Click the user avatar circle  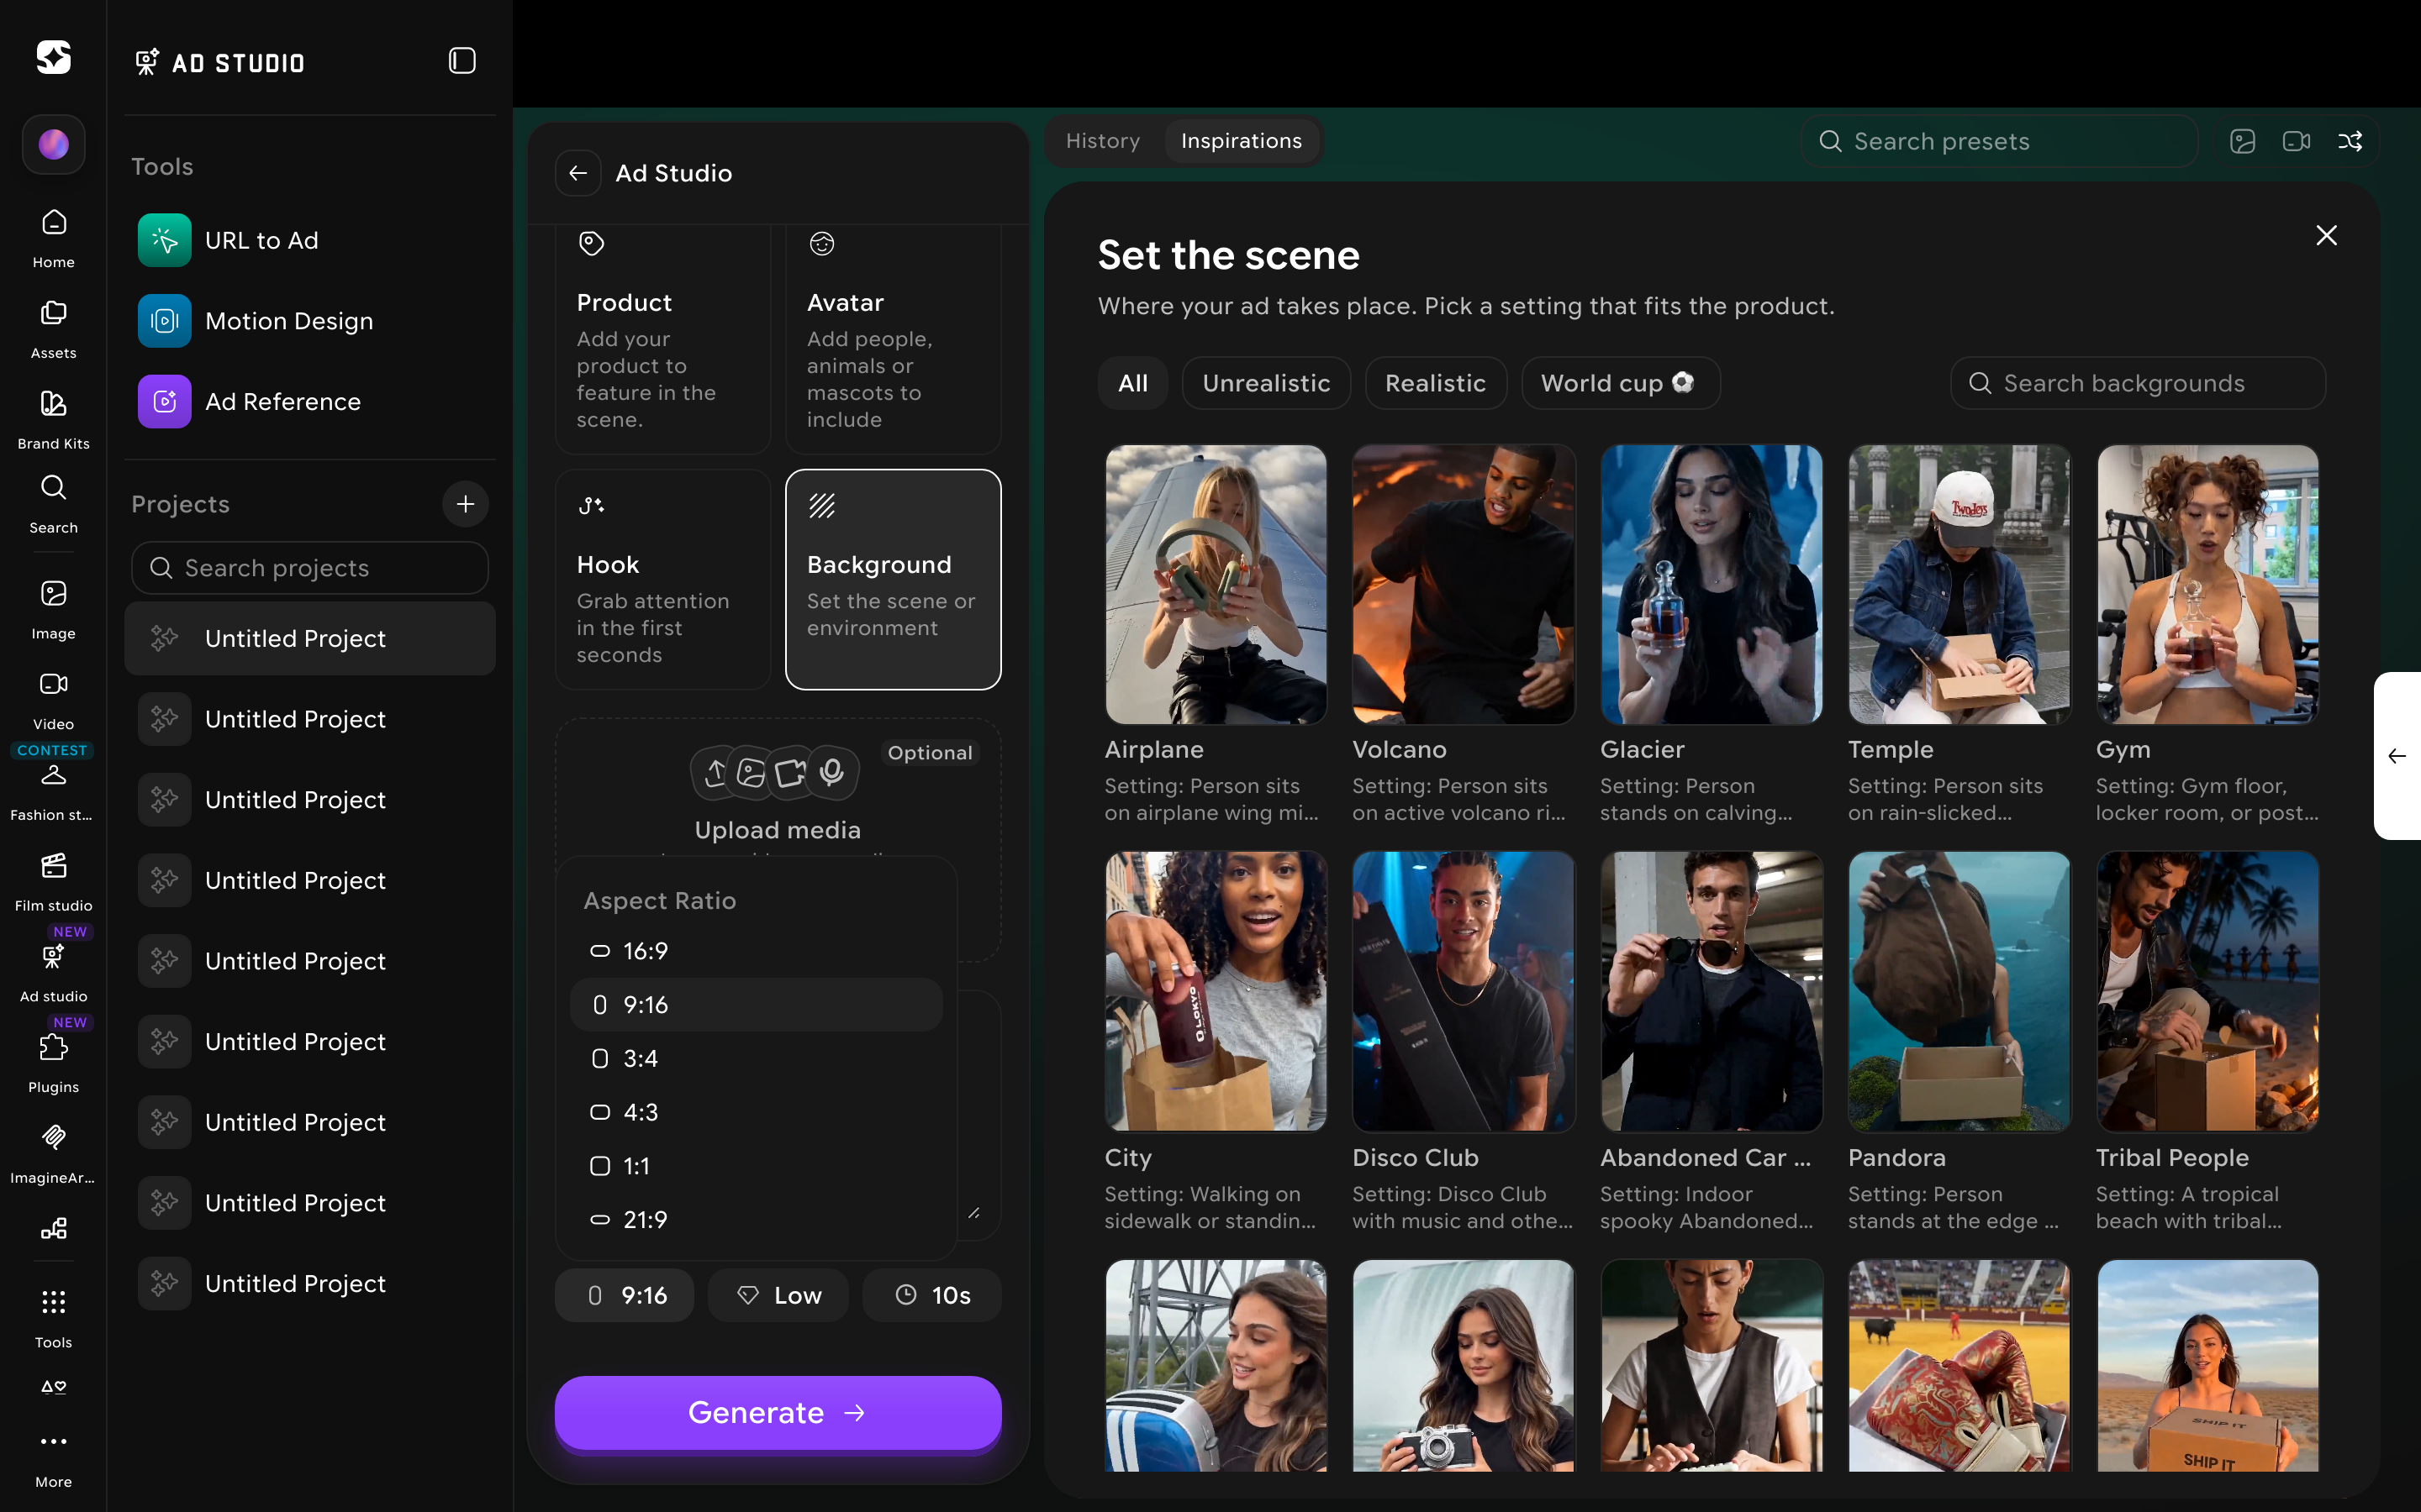[53, 144]
